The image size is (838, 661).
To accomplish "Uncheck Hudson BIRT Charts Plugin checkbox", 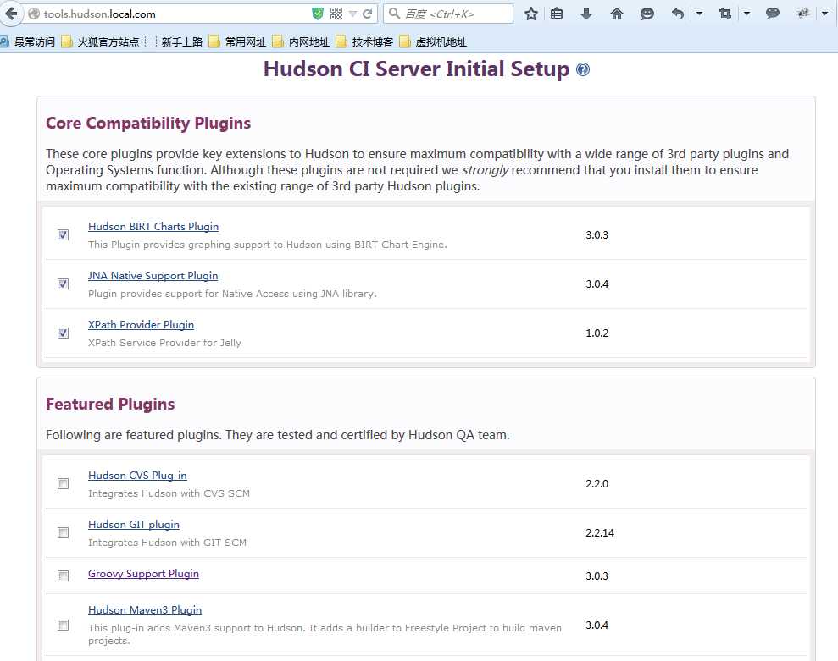I will (63, 235).
